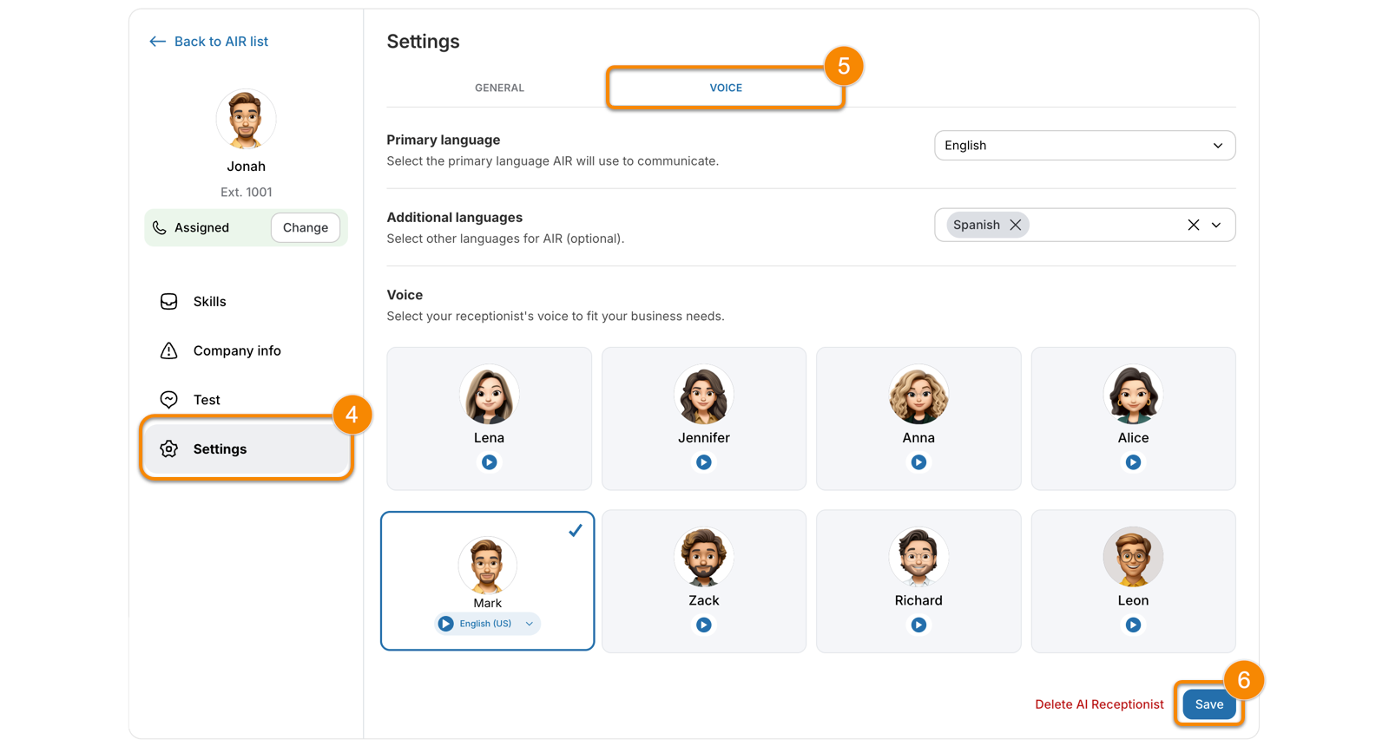The image size is (1389, 746).
Task: Play Alice's voice preview
Action: [1133, 462]
